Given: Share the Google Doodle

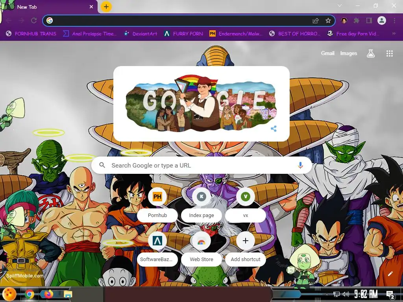Looking at the screenshot, I should coord(274,129).
